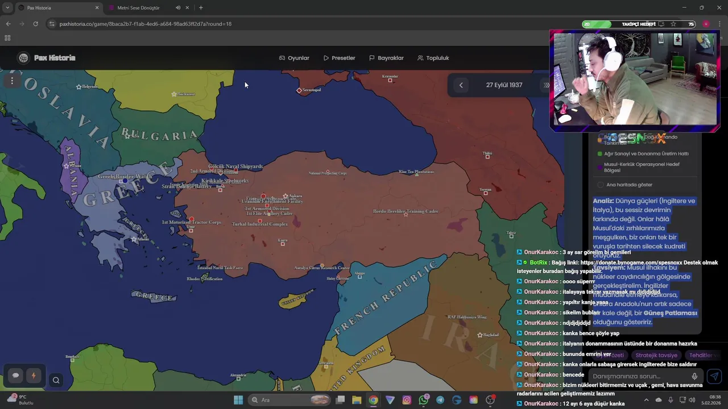Click the green Ağır Sanayi legend swatch
The width and height of the screenshot is (728, 409).
600,154
